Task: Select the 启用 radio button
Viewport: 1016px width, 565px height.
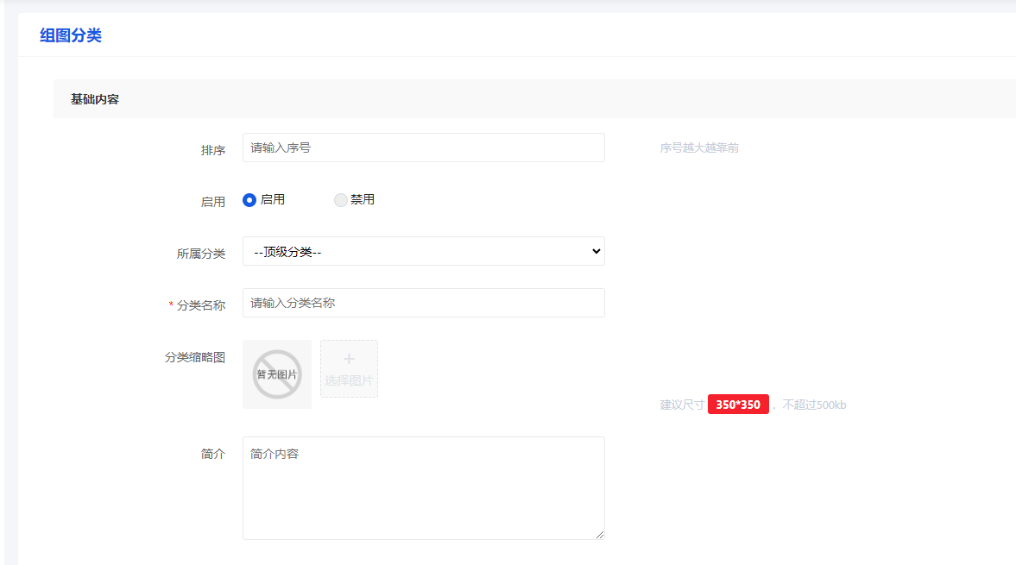Action: click(x=249, y=200)
